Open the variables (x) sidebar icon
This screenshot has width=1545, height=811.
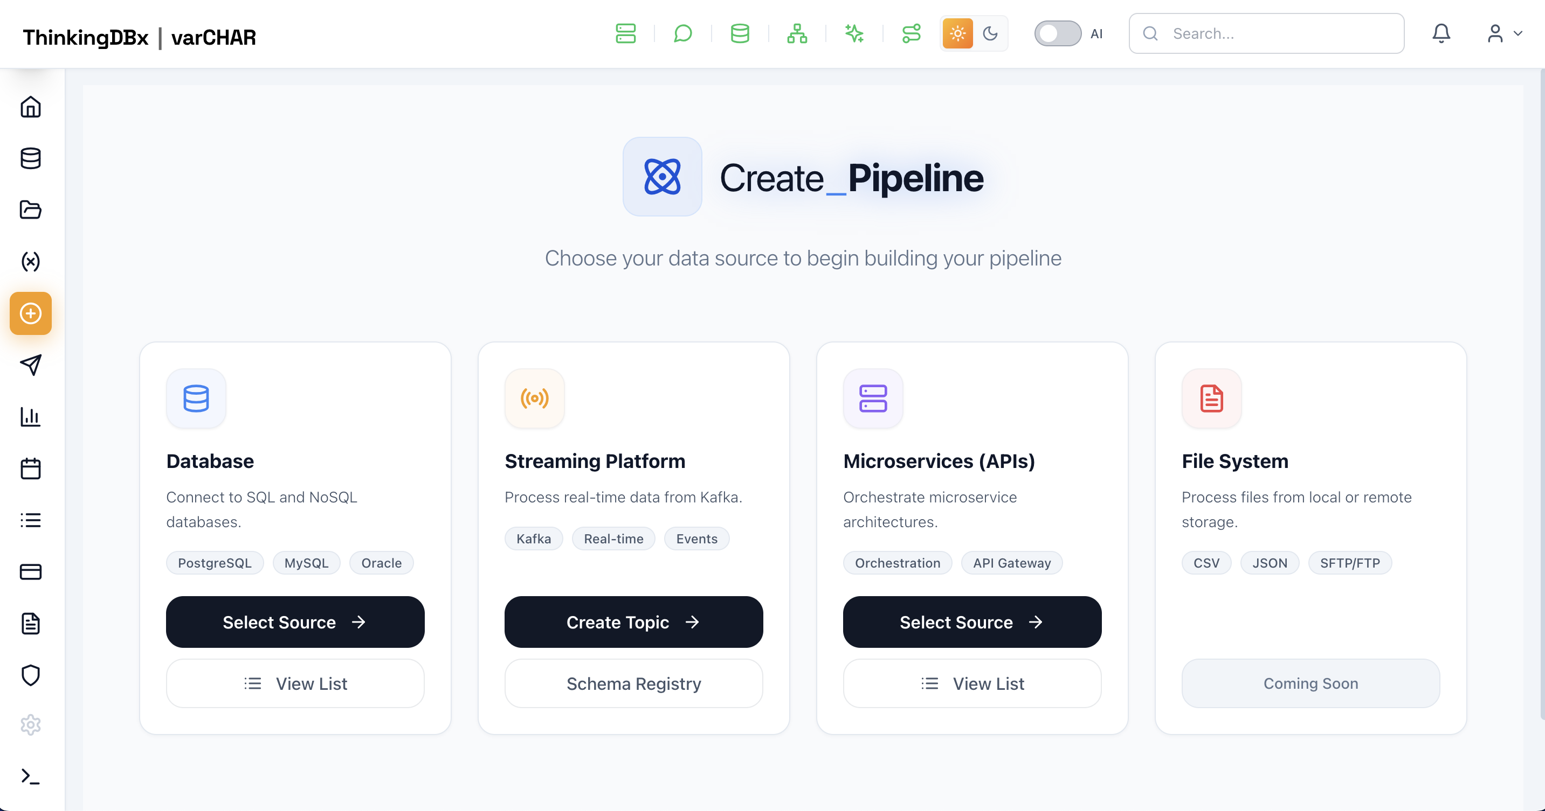coord(31,262)
